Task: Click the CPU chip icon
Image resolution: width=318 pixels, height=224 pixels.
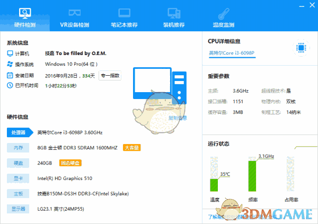Action: click(x=301, y=48)
